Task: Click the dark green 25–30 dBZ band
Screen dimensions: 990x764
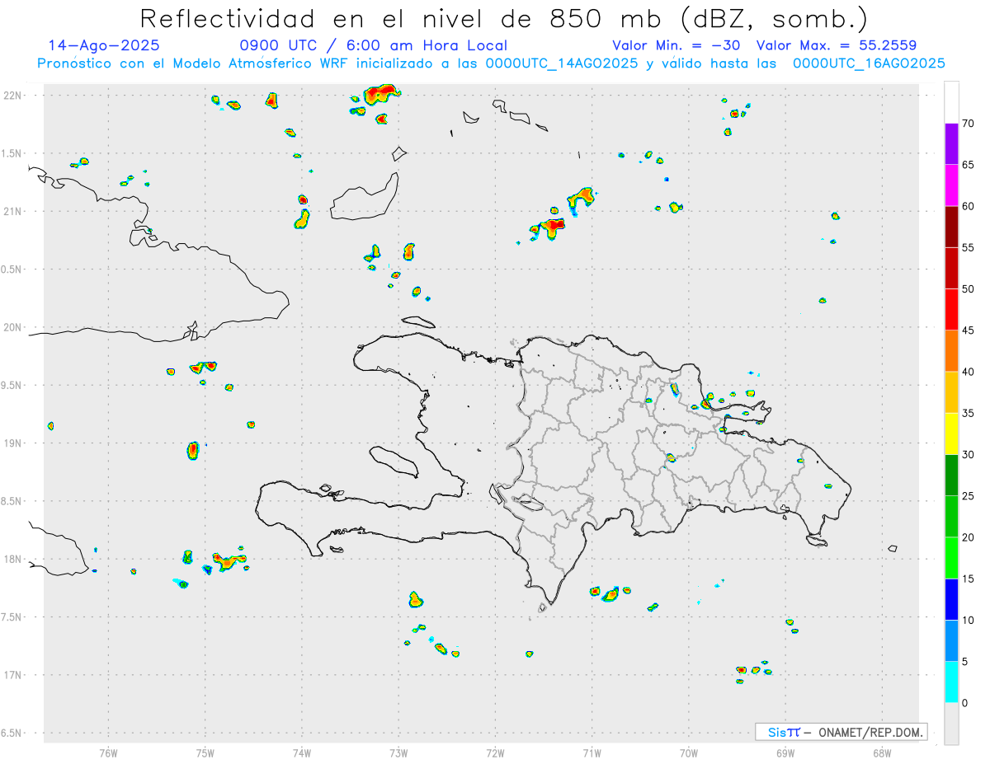Action: 951,475
